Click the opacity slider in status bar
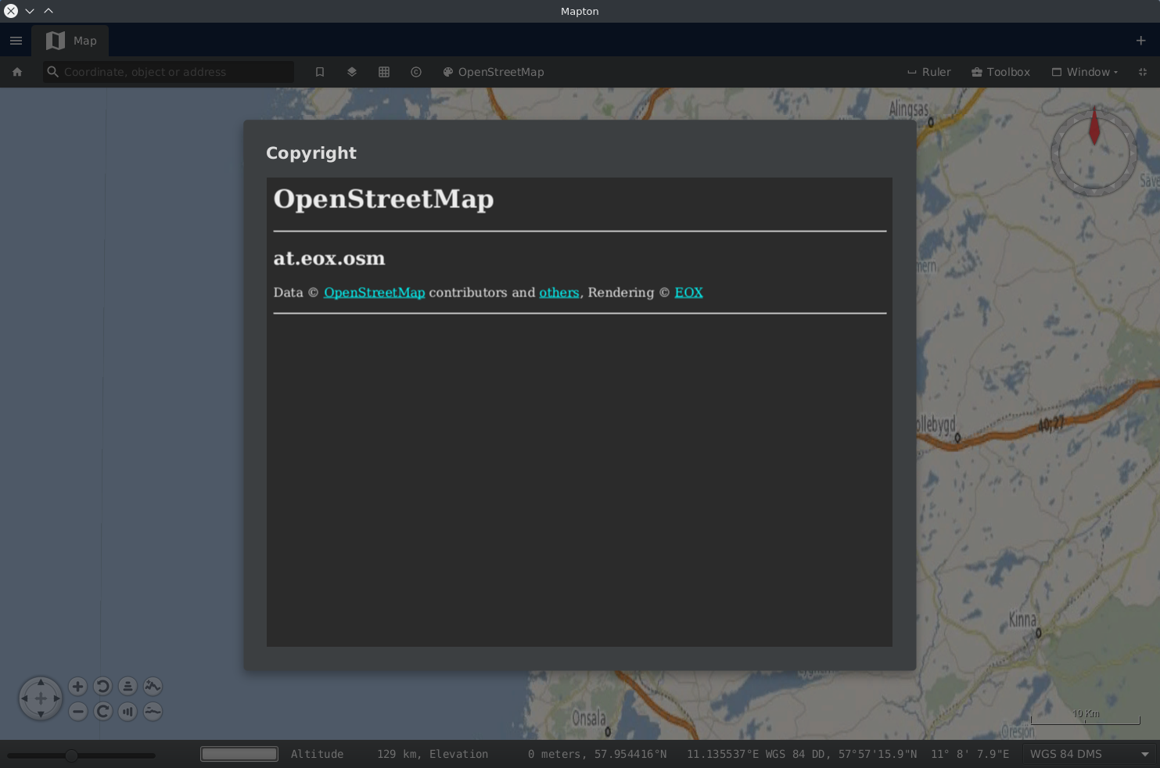Viewport: 1160px width, 768px height. click(81, 755)
